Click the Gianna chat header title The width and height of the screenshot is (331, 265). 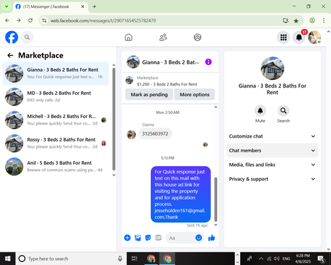(170, 62)
